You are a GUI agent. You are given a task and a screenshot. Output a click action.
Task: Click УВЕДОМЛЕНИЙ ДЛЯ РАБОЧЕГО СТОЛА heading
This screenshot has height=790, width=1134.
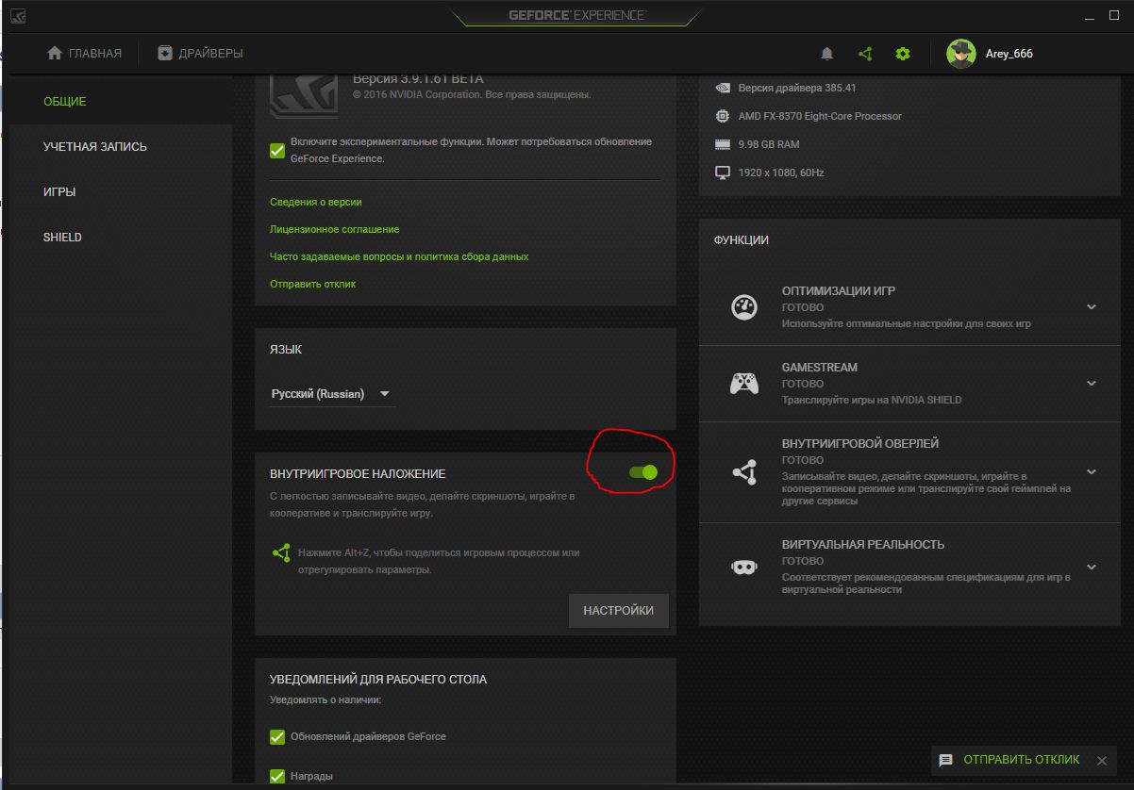coord(378,680)
